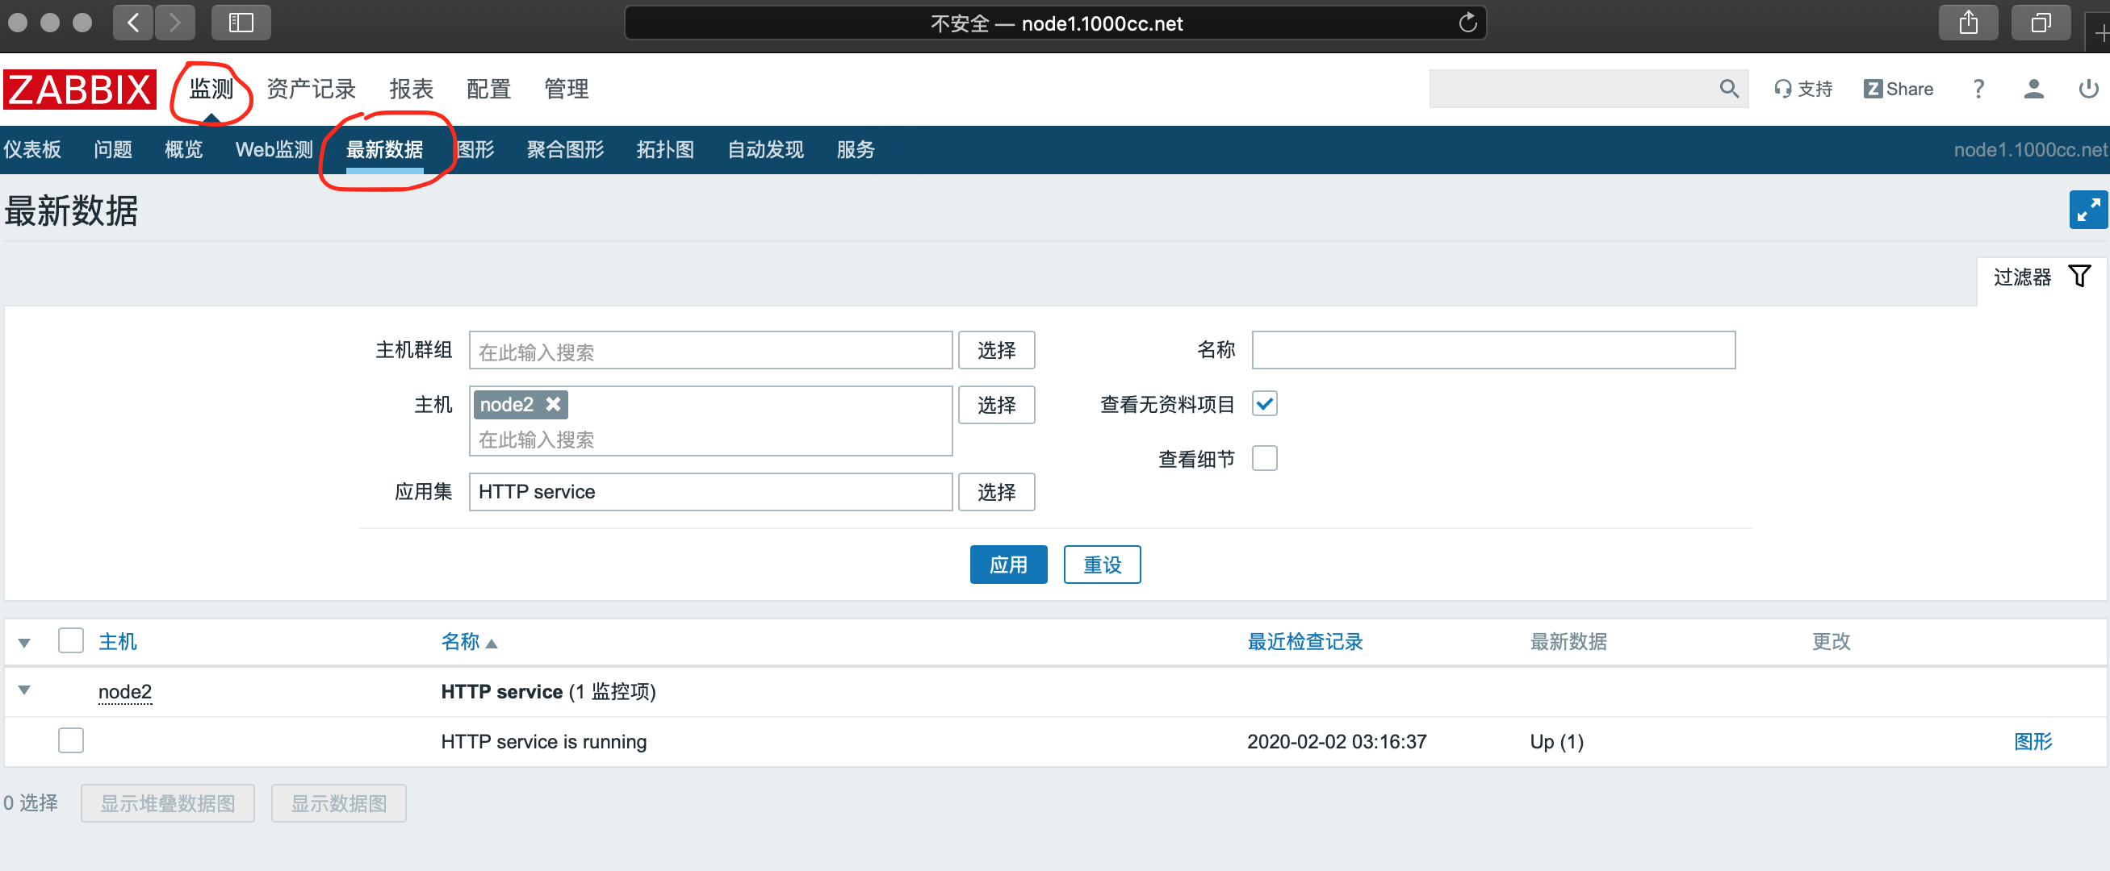The width and height of the screenshot is (2110, 871).
Task: Remove node2 tag from host field
Action: [554, 404]
